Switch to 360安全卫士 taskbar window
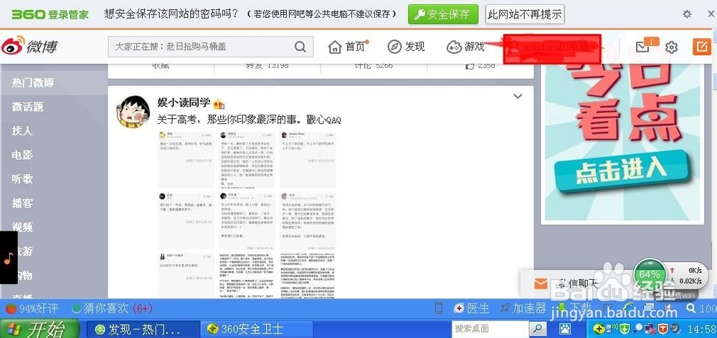 tap(257, 329)
